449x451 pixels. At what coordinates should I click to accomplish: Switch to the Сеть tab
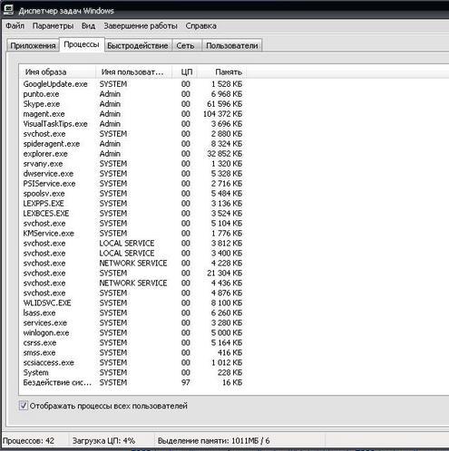click(x=185, y=45)
